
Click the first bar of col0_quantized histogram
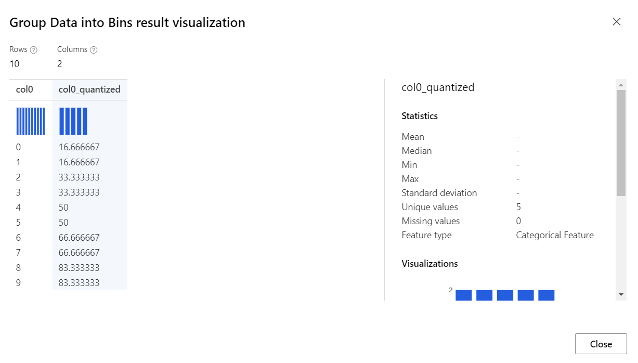pos(463,294)
